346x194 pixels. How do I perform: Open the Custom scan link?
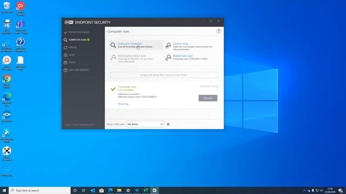click(x=181, y=44)
